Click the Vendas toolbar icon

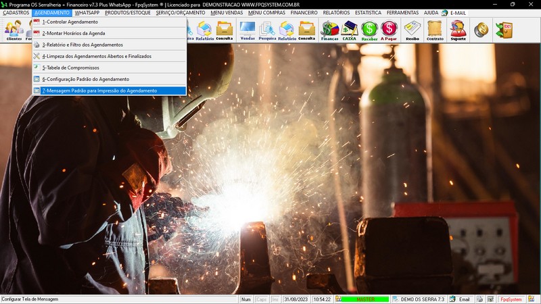tap(248, 30)
